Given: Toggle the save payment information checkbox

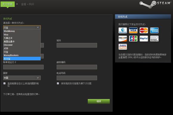Looking at the screenshot, I should [58, 83].
